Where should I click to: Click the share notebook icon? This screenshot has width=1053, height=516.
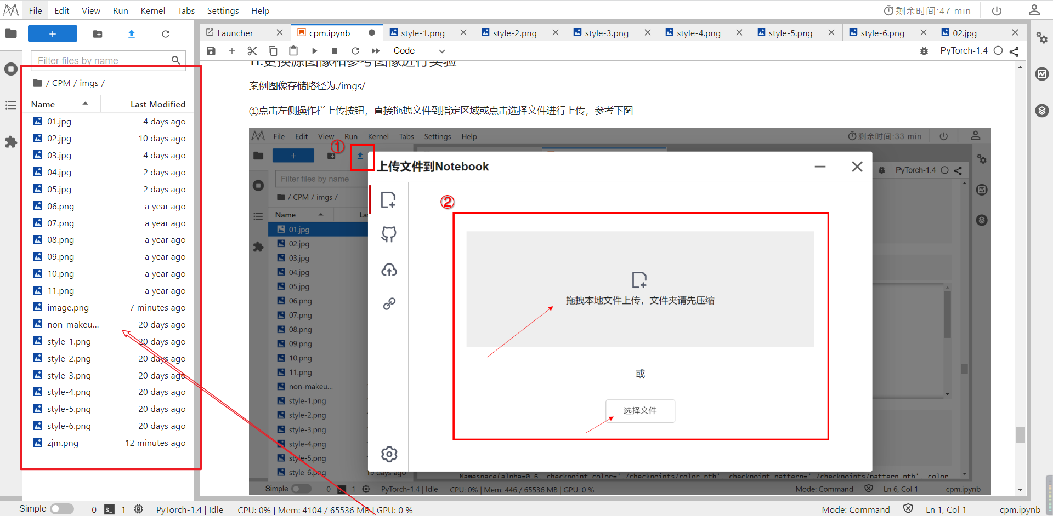pos(1014,51)
